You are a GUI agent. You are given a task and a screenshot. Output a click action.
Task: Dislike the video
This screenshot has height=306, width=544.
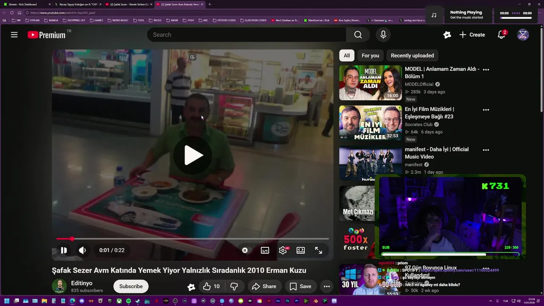234,286
